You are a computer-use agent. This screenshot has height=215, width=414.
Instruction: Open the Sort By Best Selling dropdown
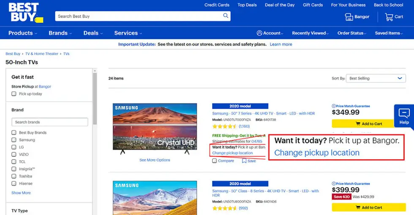[376, 78]
